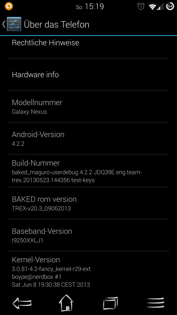Select the BAKED rom version entry
Image resolution: width=177 pixels, height=315 pixels.
click(88, 203)
